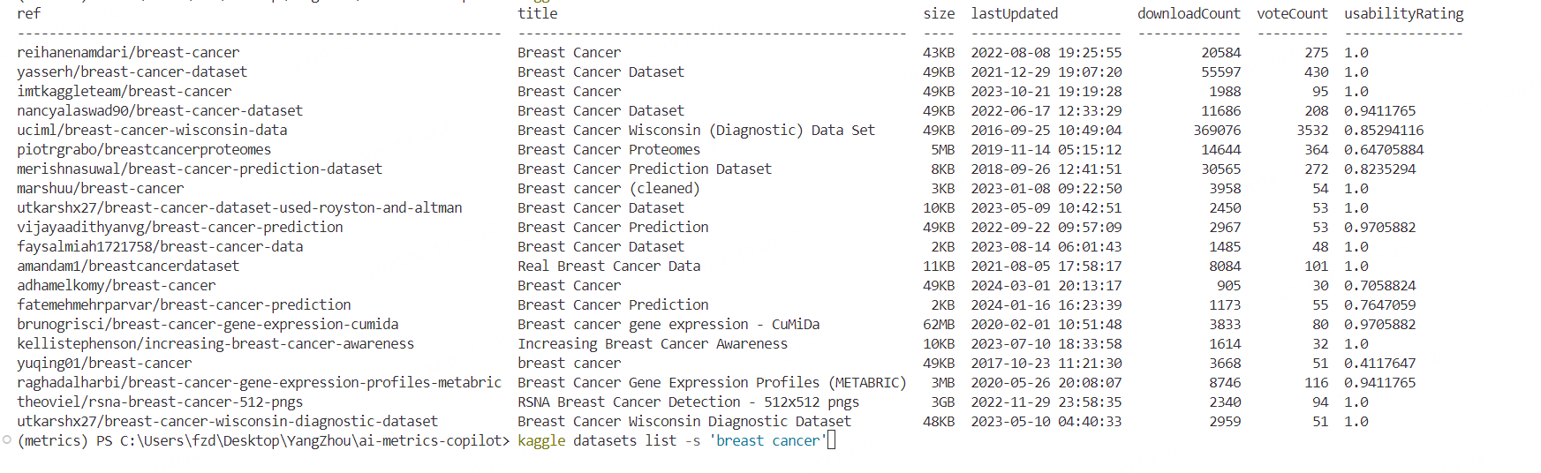Click the 'Breast cancer (cleaned)' title
This screenshot has width=1541, height=473.
(608, 189)
